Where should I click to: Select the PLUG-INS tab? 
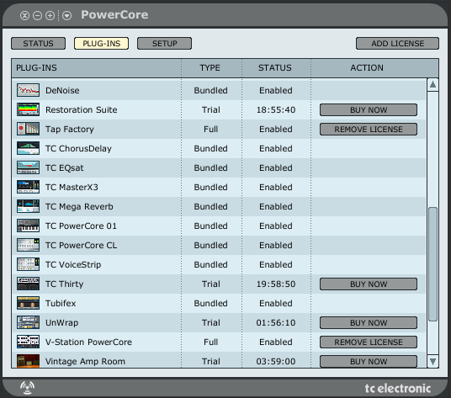click(101, 44)
